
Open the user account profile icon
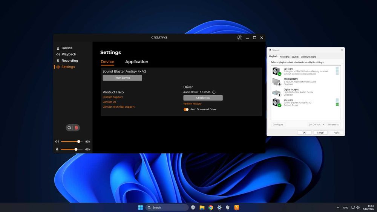[239, 38]
